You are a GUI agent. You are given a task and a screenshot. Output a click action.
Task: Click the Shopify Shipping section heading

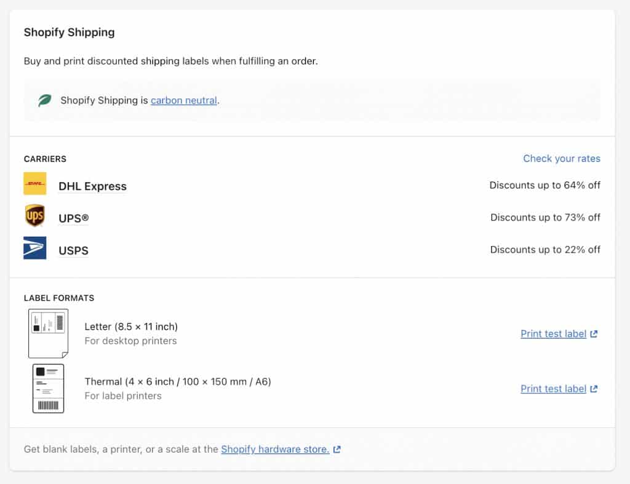tap(69, 32)
